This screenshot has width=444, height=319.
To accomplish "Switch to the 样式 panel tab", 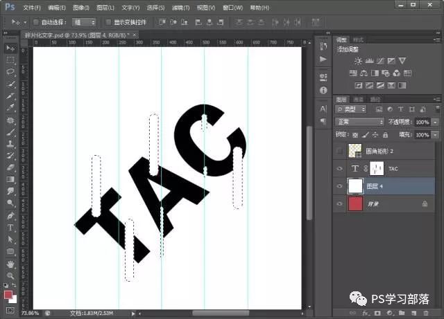I will pos(359,39).
